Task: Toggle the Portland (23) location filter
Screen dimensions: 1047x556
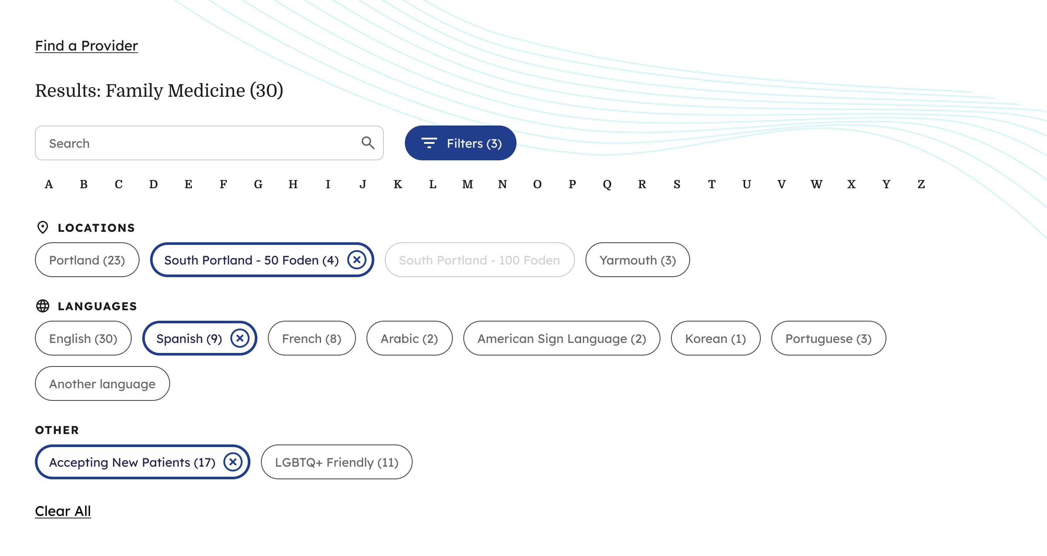Action: tap(87, 260)
